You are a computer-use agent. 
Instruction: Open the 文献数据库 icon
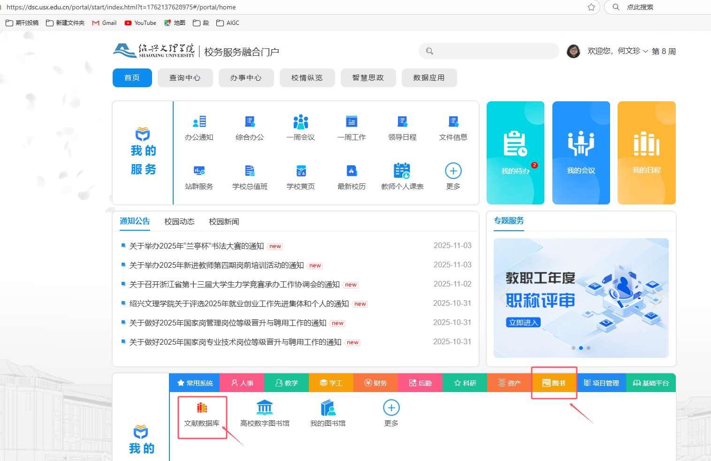click(x=202, y=409)
